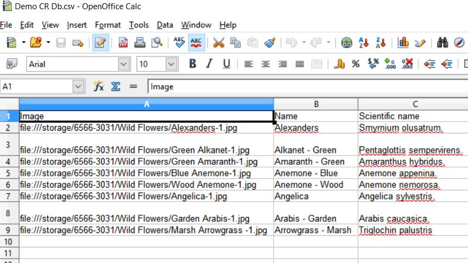The image size is (468, 263).
Task: Insert Chart bar graph icon
Action: point(403,42)
